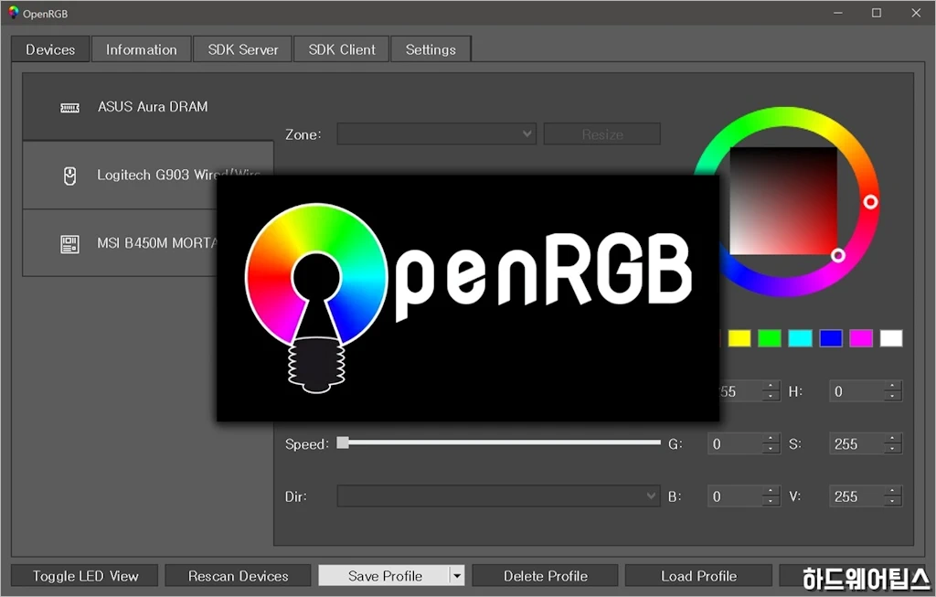Increase the V value with up arrow
Image resolution: width=936 pixels, height=597 pixels.
coord(892,491)
